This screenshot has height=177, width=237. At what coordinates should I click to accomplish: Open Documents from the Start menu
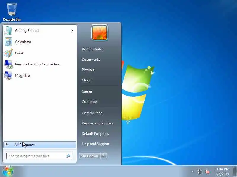click(91, 60)
